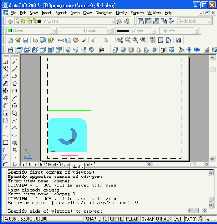Click the green color swatch in properties toolbar
This screenshot has height=224, width=217.
point(10,31)
